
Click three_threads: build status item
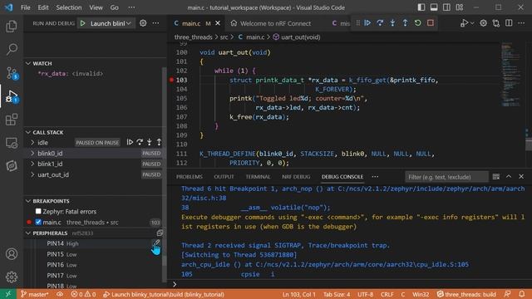466,294
